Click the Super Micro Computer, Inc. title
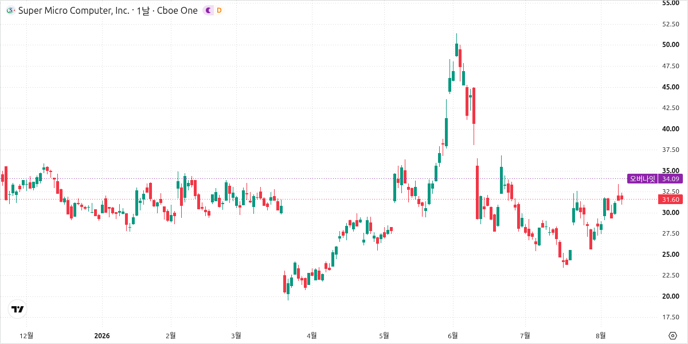This screenshot has width=688, height=344. point(74,10)
